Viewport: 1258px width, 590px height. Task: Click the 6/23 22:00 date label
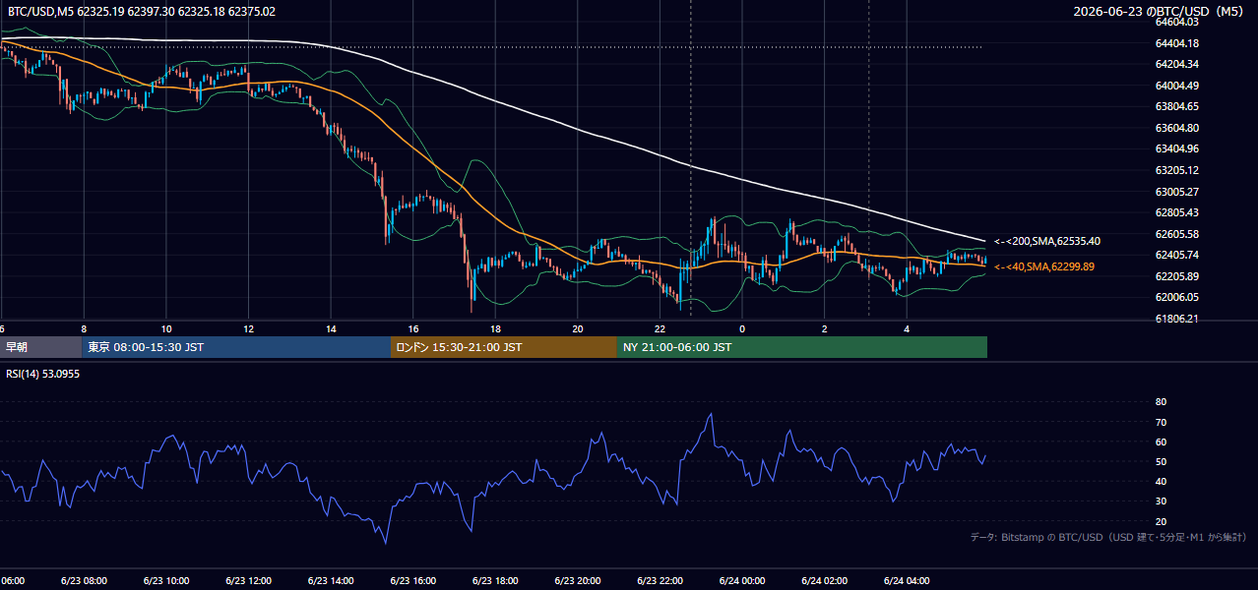tap(660, 580)
